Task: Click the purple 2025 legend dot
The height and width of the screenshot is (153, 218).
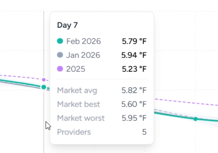Action: click(60, 69)
